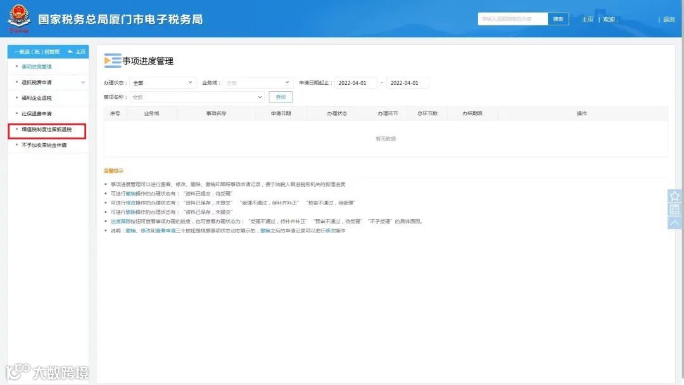Open the calculator icon on right edge
684x385 pixels.
coord(674,210)
